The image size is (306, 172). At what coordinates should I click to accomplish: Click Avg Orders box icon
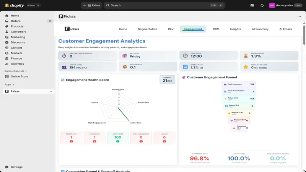click(125, 67)
